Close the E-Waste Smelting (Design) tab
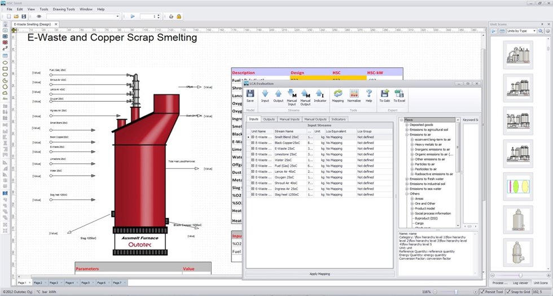Screen dimensions: 553x296 56,24
